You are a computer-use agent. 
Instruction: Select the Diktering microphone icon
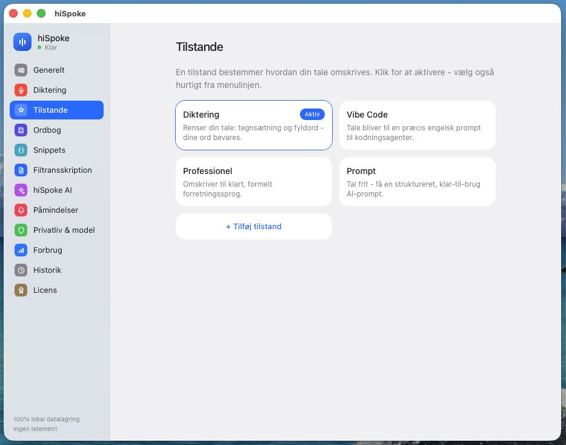21,90
